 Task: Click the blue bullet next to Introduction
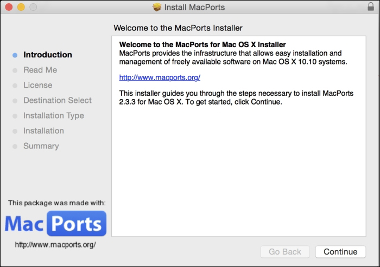pyautogui.click(x=15, y=55)
